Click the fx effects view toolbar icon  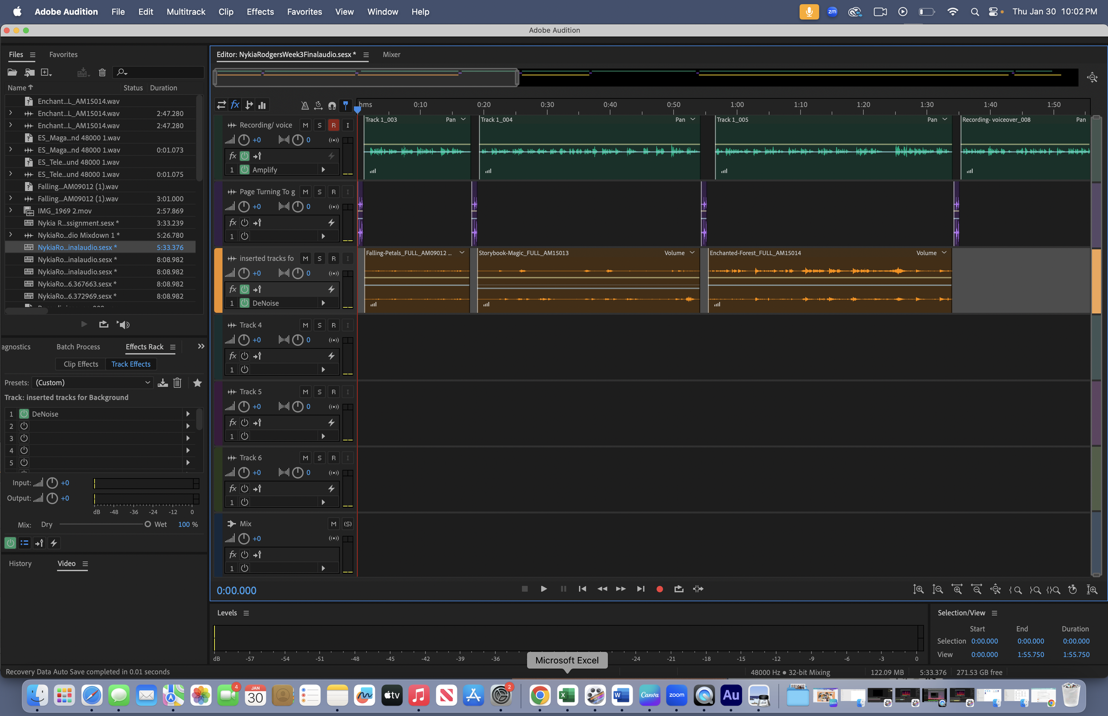tap(235, 105)
